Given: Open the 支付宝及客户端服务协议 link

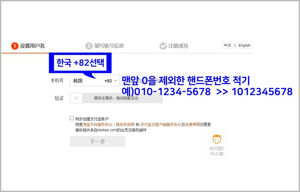Looking at the screenshot, I should point(160,125).
